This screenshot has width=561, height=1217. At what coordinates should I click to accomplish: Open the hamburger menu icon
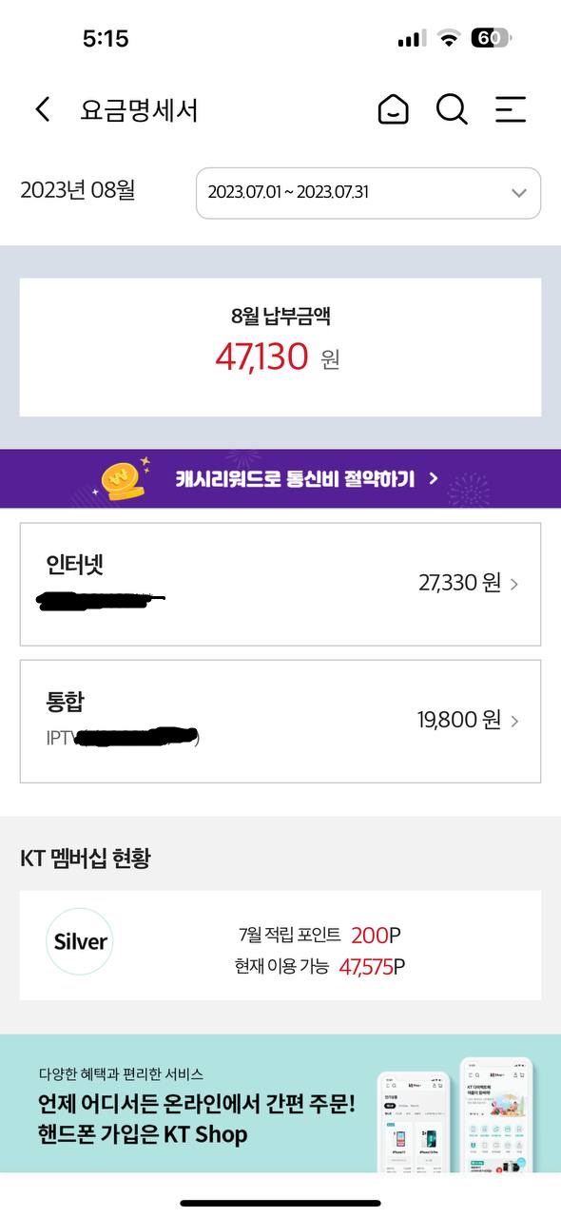point(511,109)
